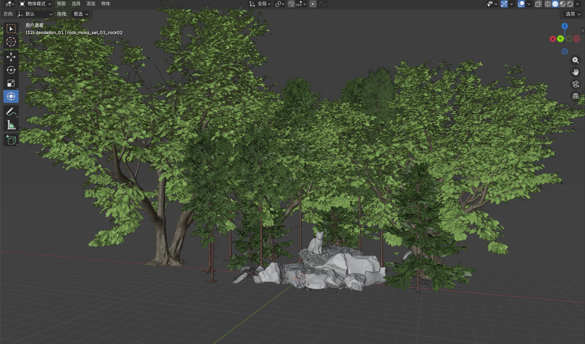Viewport: 585px width, 344px height.
Task: Select the Rotate tool
Action: 11,70
